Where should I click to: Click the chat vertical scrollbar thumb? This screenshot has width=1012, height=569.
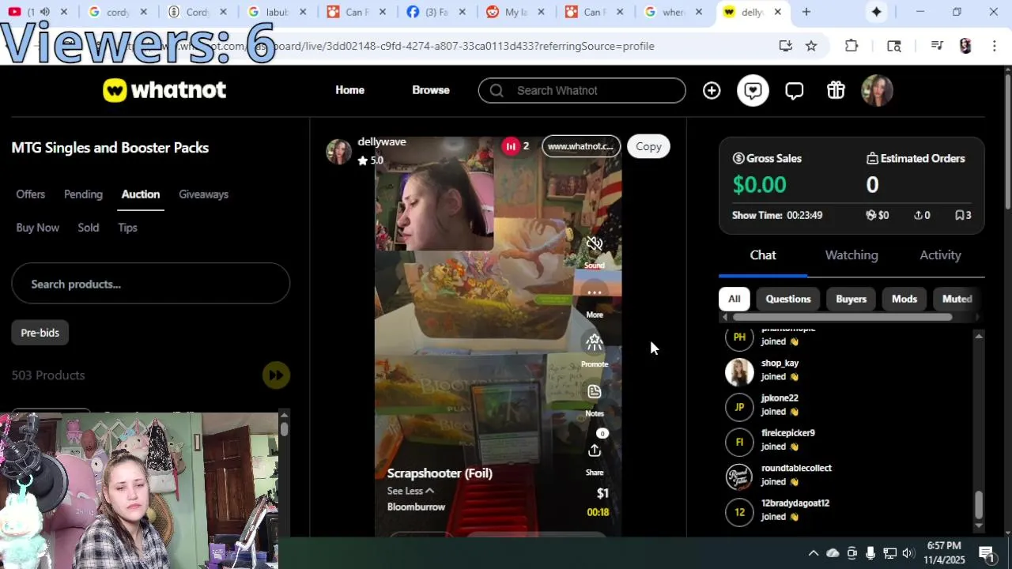click(979, 504)
